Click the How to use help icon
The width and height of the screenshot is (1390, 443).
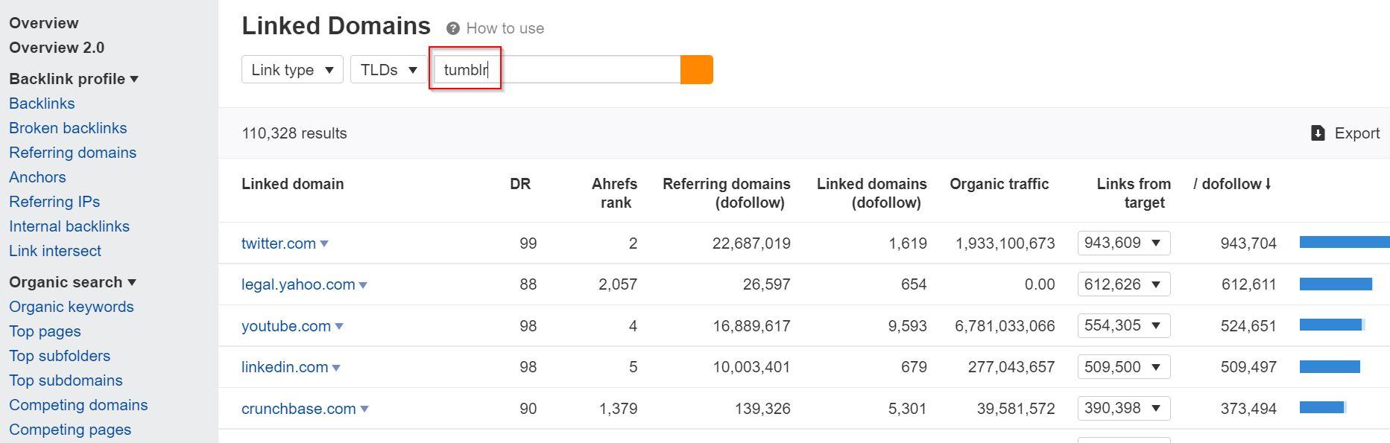click(452, 29)
